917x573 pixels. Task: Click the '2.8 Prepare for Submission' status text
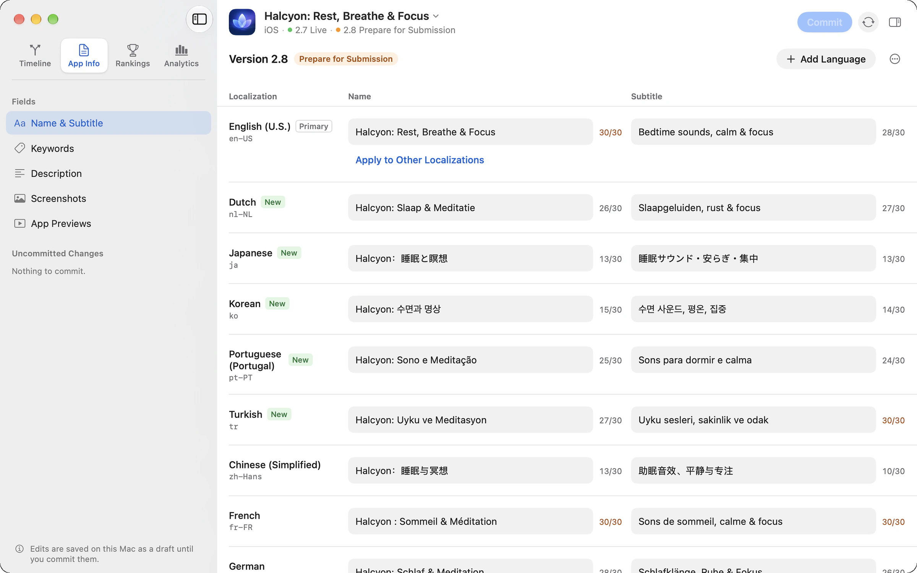[x=399, y=30]
